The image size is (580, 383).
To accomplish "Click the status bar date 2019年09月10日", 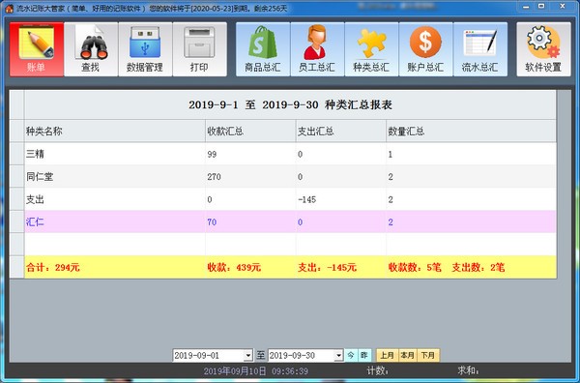I will (x=235, y=370).
